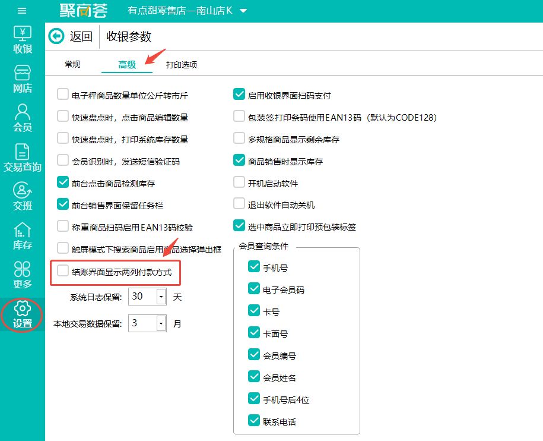Uncheck 会员姓名 member query condition
Image resolution: width=543 pixels, height=441 pixels.
coord(254,377)
